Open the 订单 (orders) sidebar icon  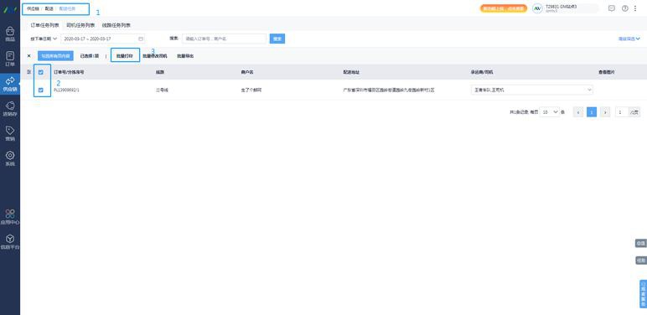(x=10, y=59)
